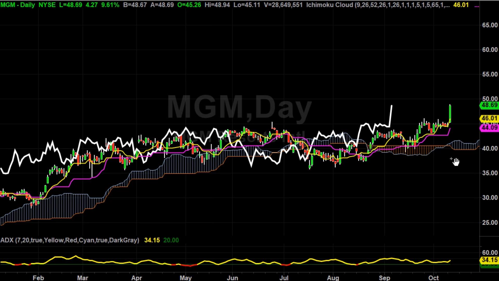
Task: Open the ADX indicator settings label
Action: [70, 240]
